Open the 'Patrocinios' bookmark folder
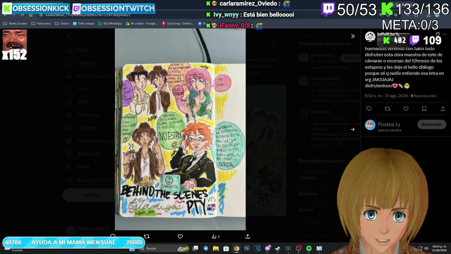Screen dimensions: 451x254 point(41,24)
